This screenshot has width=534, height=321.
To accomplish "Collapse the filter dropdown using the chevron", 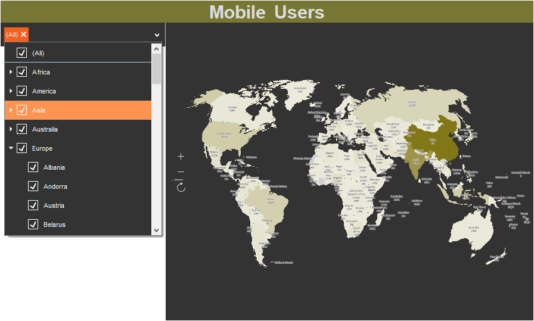I will [x=157, y=35].
